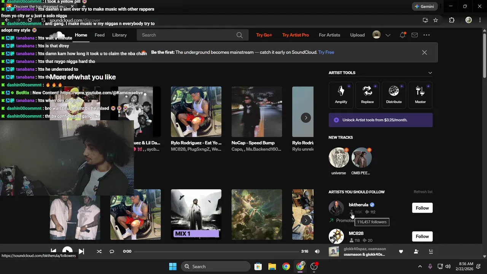Open user avatar in header
Image resolution: width=487 pixels, height=274 pixels.
tap(376, 35)
